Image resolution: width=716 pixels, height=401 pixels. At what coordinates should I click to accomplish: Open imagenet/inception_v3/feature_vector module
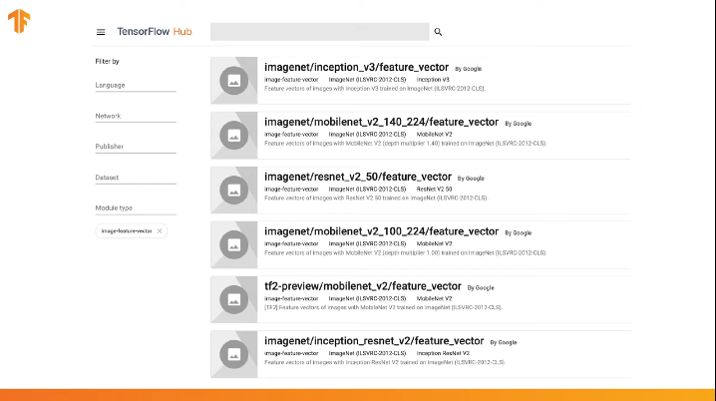click(x=356, y=68)
